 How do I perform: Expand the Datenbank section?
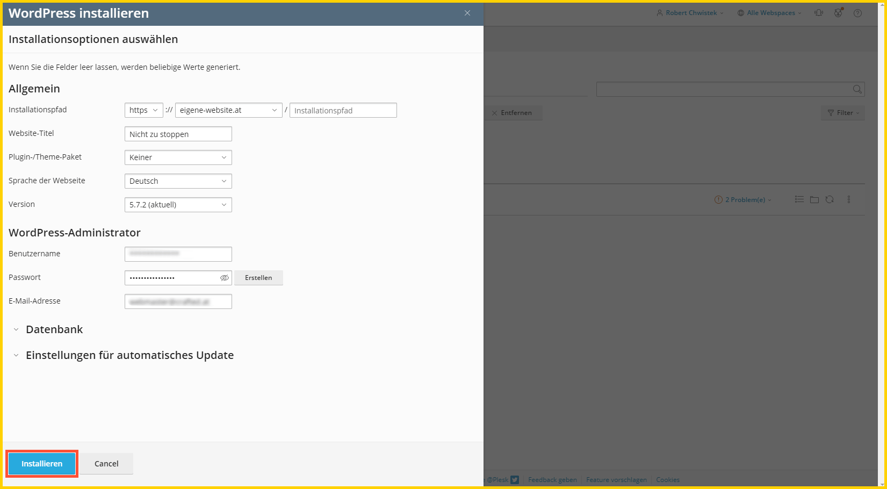tap(48, 329)
